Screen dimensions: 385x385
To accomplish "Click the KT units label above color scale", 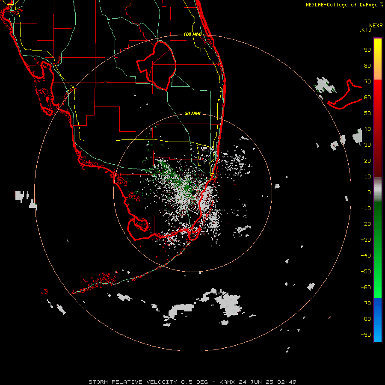I will pyautogui.click(x=365, y=30).
